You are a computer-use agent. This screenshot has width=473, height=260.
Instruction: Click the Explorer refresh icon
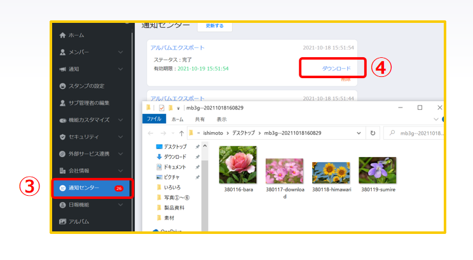373,133
